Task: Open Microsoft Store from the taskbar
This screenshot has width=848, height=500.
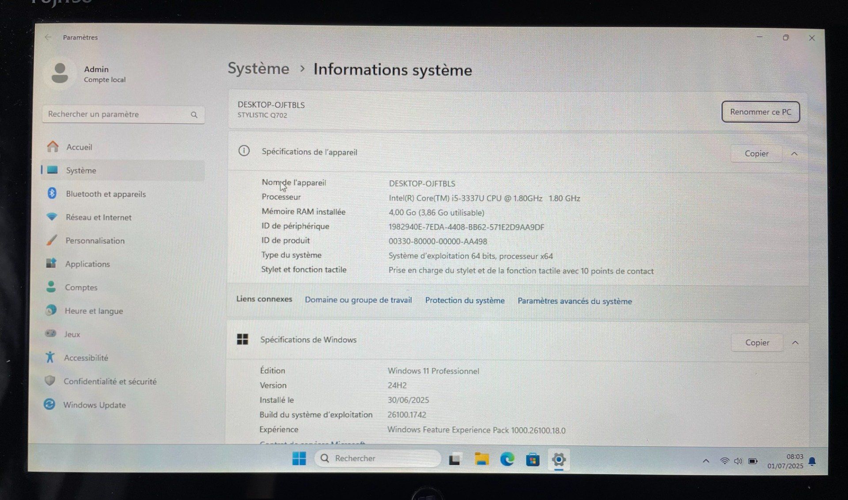Action: pyautogui.click(x=533, y=460)
